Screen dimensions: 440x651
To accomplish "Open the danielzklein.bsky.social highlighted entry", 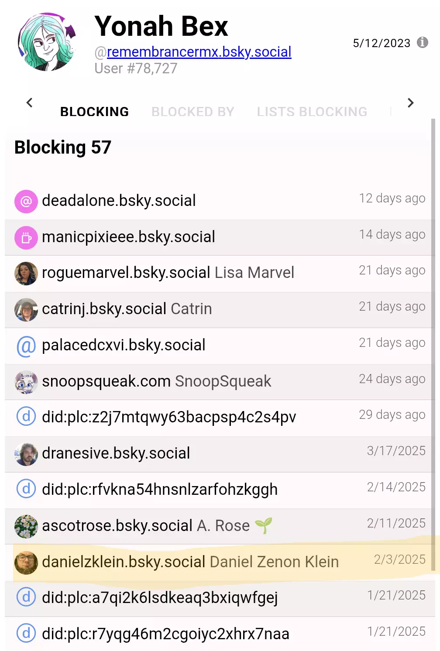I will pos(218,562).
